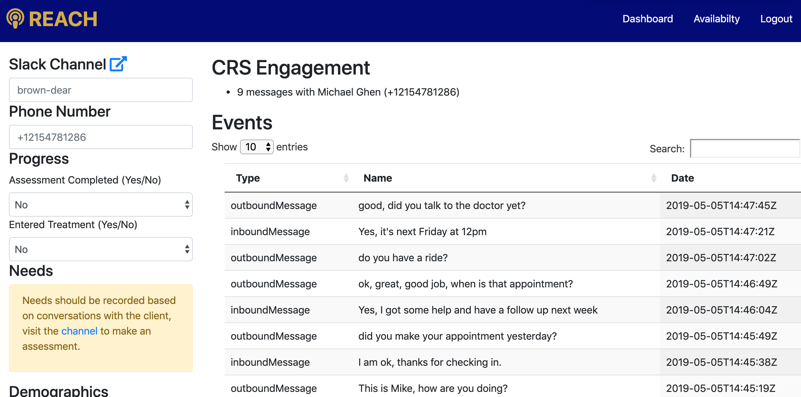Open Dashboard from the navigation bar

pyautogui.click(x=648, y=19)
